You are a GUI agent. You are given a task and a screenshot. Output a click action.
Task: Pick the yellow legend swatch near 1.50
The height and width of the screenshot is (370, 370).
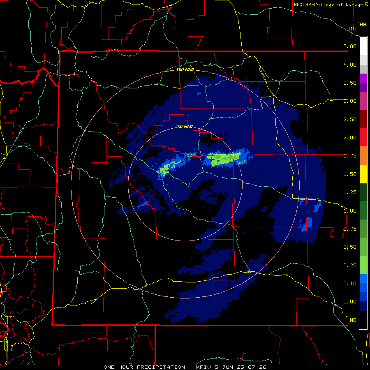tap(363, 174)
